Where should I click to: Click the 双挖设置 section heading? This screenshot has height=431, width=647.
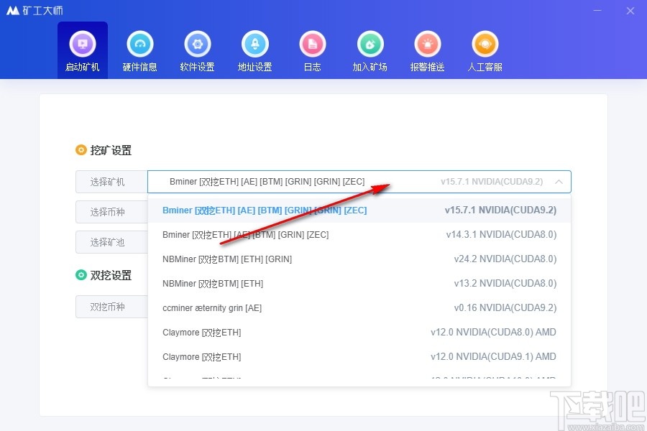(111, 275)
